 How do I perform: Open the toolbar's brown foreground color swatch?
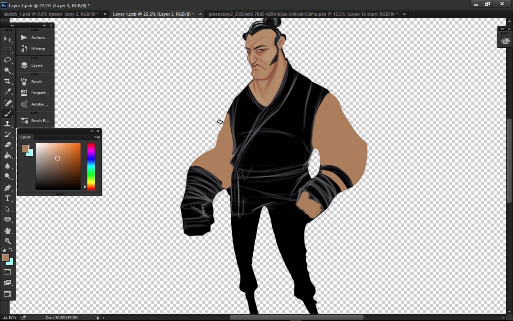[5, 257]
